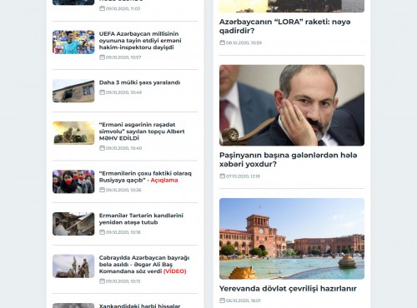Click the artillery soldier thumbnail
Viewport: 417px width, 308px height.
(73, 133)
